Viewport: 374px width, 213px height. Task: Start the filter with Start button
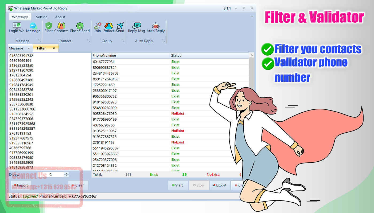click(178, 185)
